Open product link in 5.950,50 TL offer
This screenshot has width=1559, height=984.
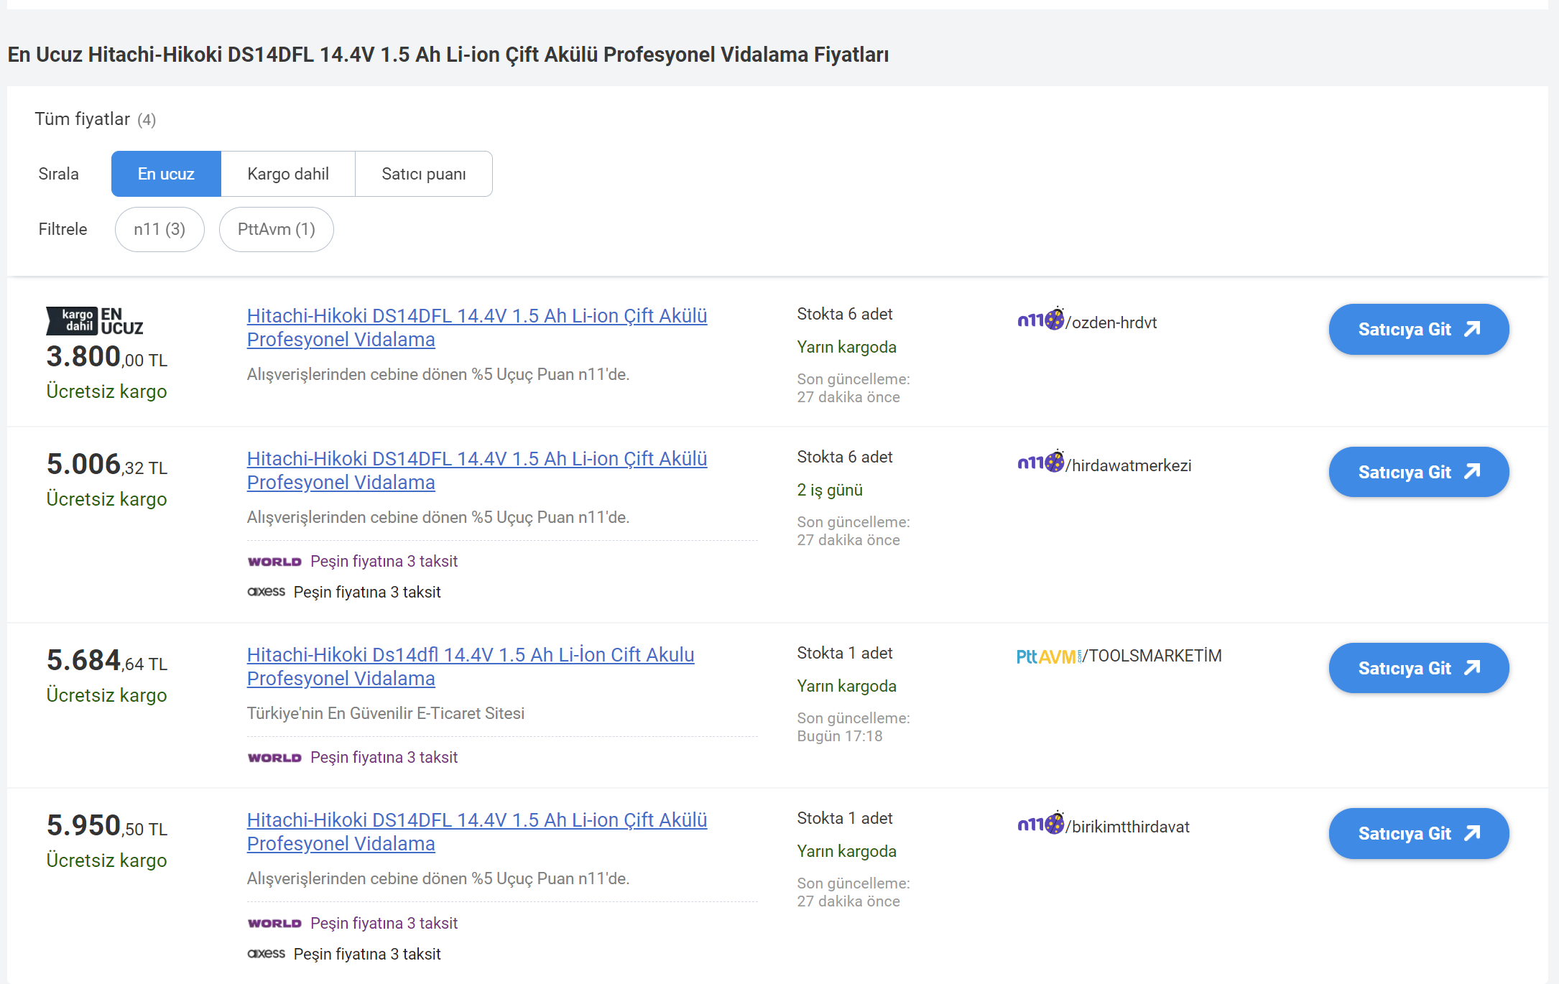477,832
